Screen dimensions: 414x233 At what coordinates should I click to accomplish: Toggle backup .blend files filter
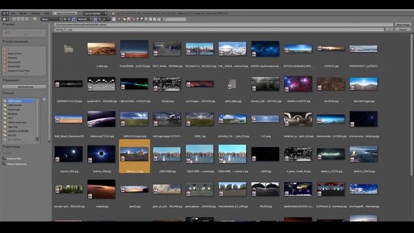(x=133, y=19)
